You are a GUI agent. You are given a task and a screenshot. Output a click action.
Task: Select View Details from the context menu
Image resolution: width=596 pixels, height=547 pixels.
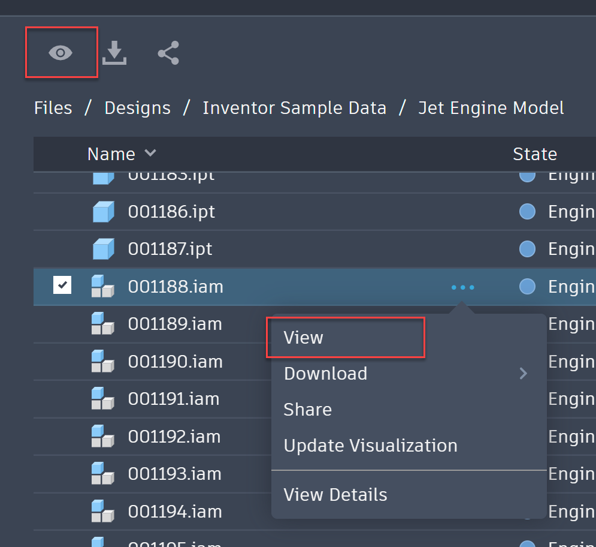coord(334,494)
